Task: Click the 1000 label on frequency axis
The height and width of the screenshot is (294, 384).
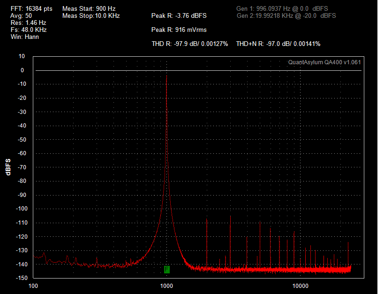Action: (x=166, y=286)
